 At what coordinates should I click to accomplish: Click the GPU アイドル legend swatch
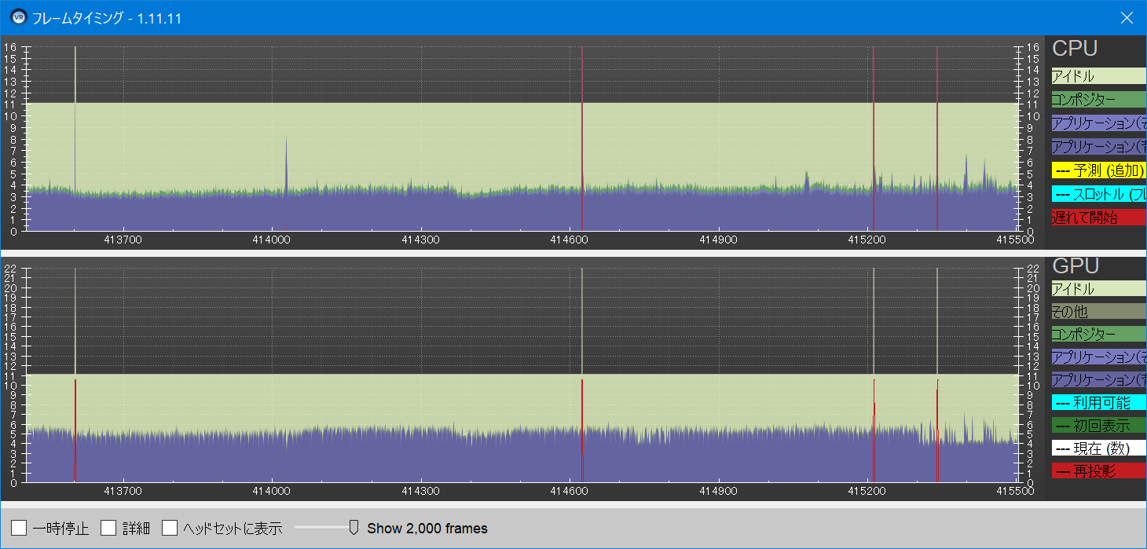(1098, 289)
